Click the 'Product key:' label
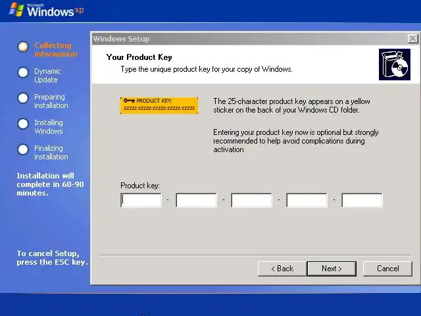The width and height of the screenshot is (421, 316). 140,186
